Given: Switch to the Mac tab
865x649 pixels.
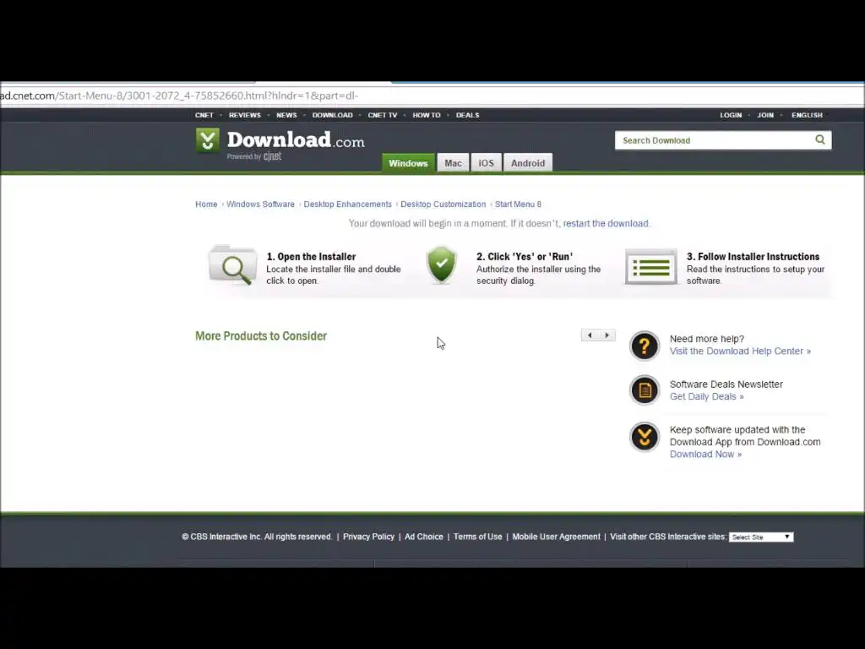Looking at the screenshot, I should click(453, 163).
